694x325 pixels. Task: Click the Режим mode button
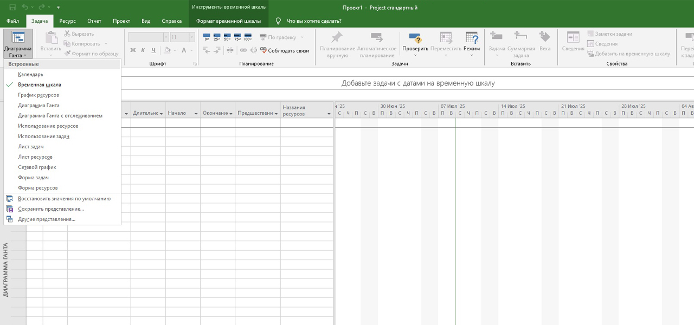(472, 44)
